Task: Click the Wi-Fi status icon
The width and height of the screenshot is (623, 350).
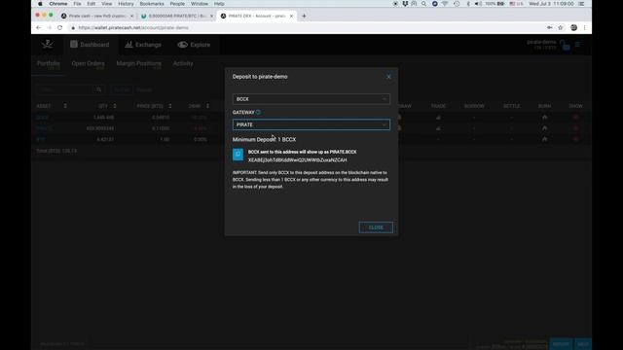Action: coord(446,4)
